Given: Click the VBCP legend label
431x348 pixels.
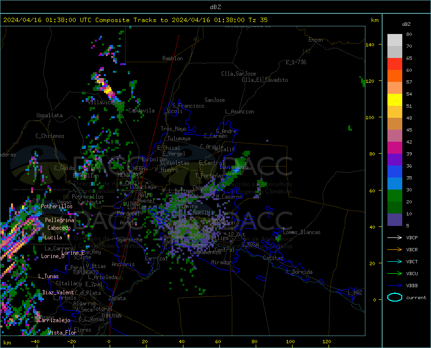Looking at the screenshot, I should click(412, 237).
